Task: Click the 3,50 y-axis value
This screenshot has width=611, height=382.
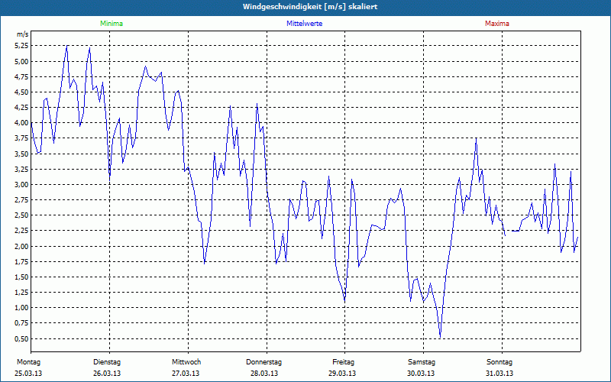Action: coord(23,154)
